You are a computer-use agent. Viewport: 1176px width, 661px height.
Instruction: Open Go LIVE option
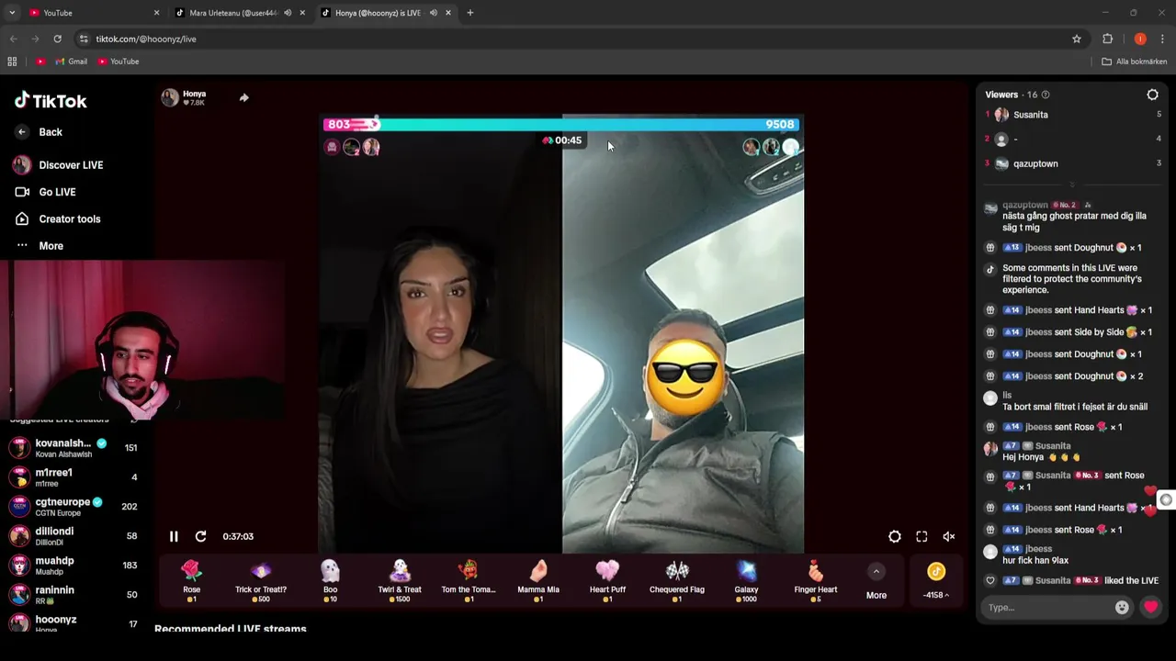point(45,192)
